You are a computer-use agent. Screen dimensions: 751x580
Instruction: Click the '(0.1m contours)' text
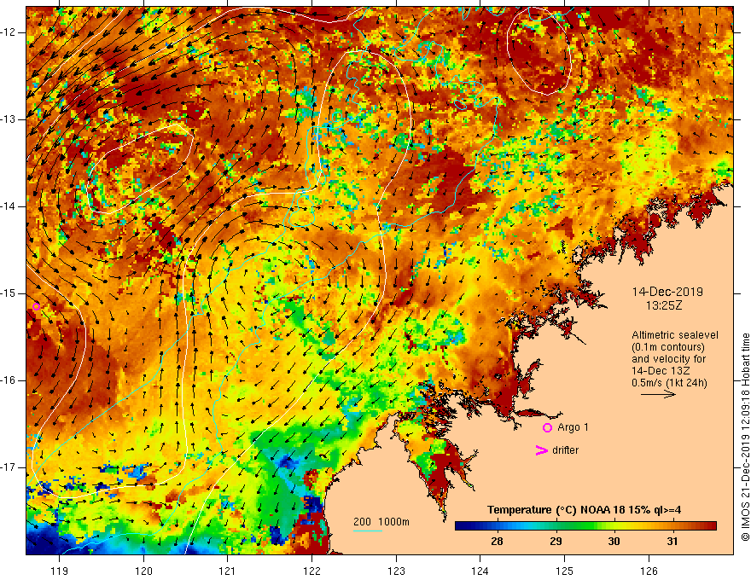pyautogui.click(x=668, y=347)
